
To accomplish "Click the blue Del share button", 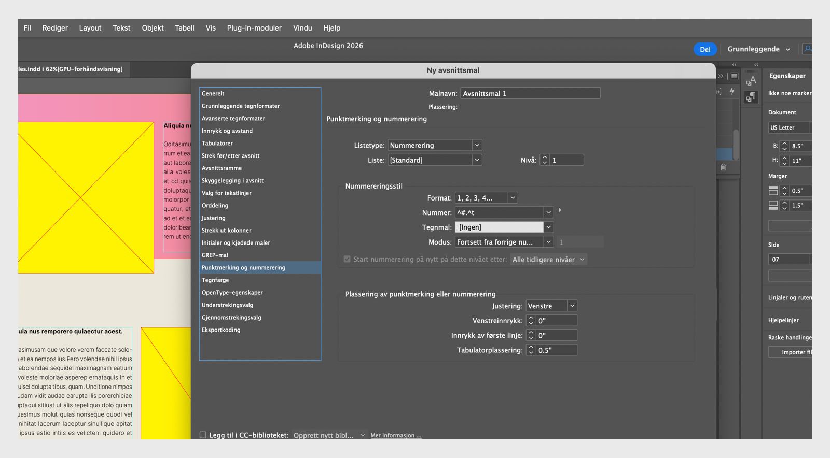I will tap(705, 49).
